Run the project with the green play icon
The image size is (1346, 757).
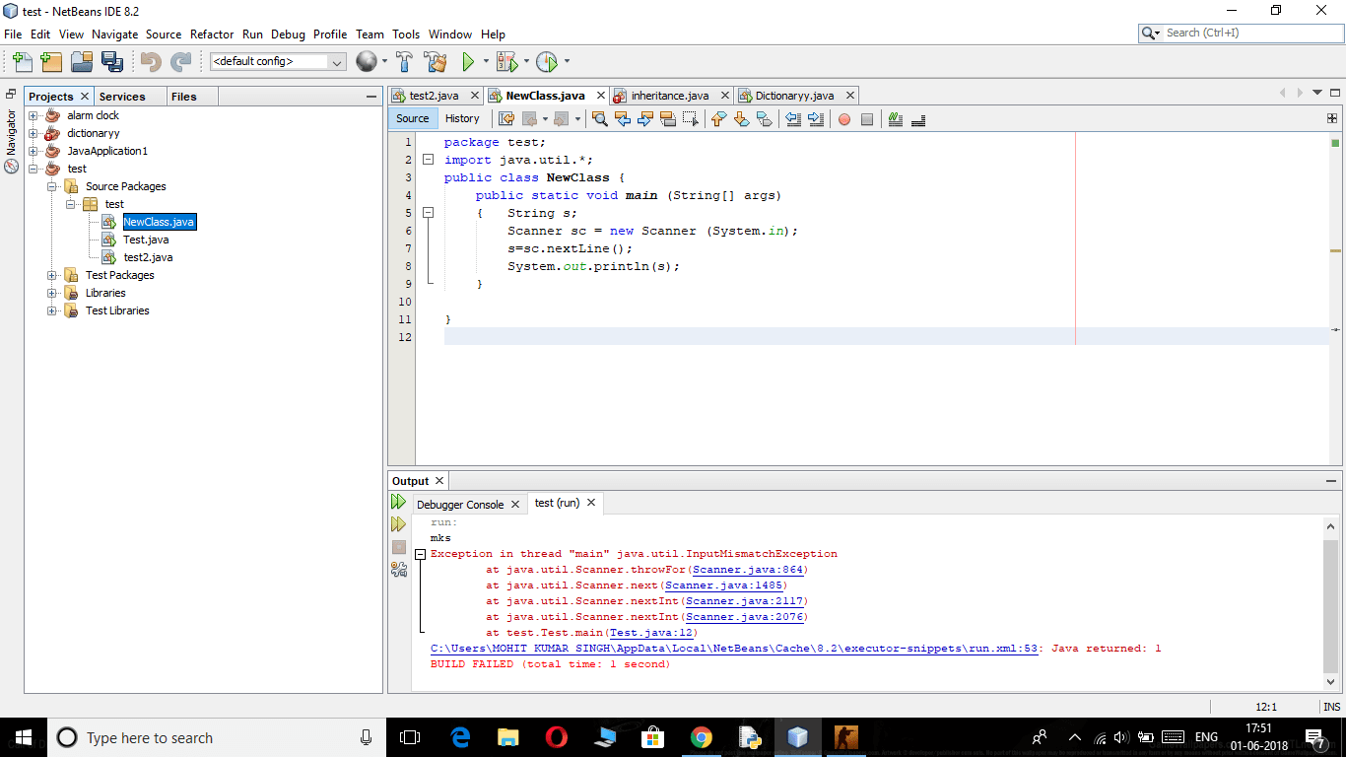pos(468,61)
